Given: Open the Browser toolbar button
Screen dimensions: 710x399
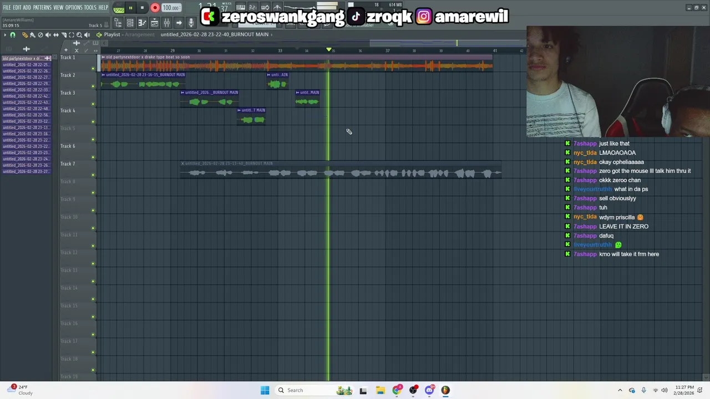Looking at the screenshot, I should [117, 23].
